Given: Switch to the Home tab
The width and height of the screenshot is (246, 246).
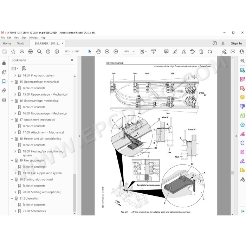Looking at the screenshot, I should click(x=7, y=43).
